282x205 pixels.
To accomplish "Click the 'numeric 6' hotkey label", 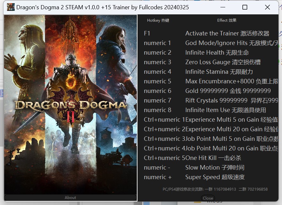I will pos(158,91).
